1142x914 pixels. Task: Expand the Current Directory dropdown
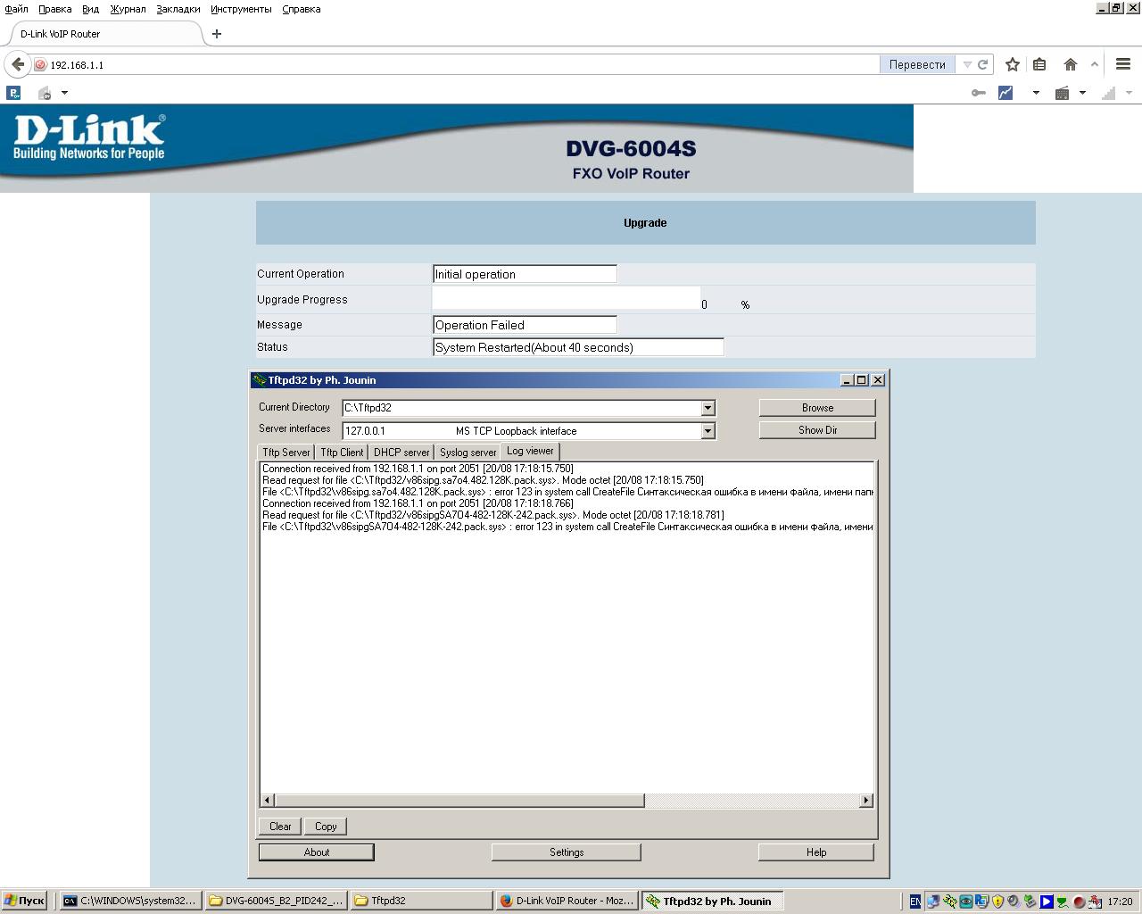708,408
